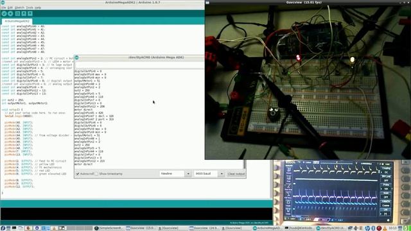Open the Edit menu in Arduino IDE

pos(10,8)
